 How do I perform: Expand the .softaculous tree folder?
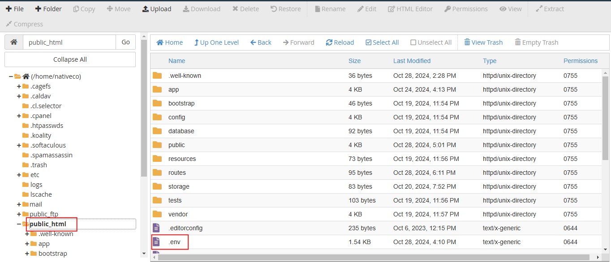point(19,145)
